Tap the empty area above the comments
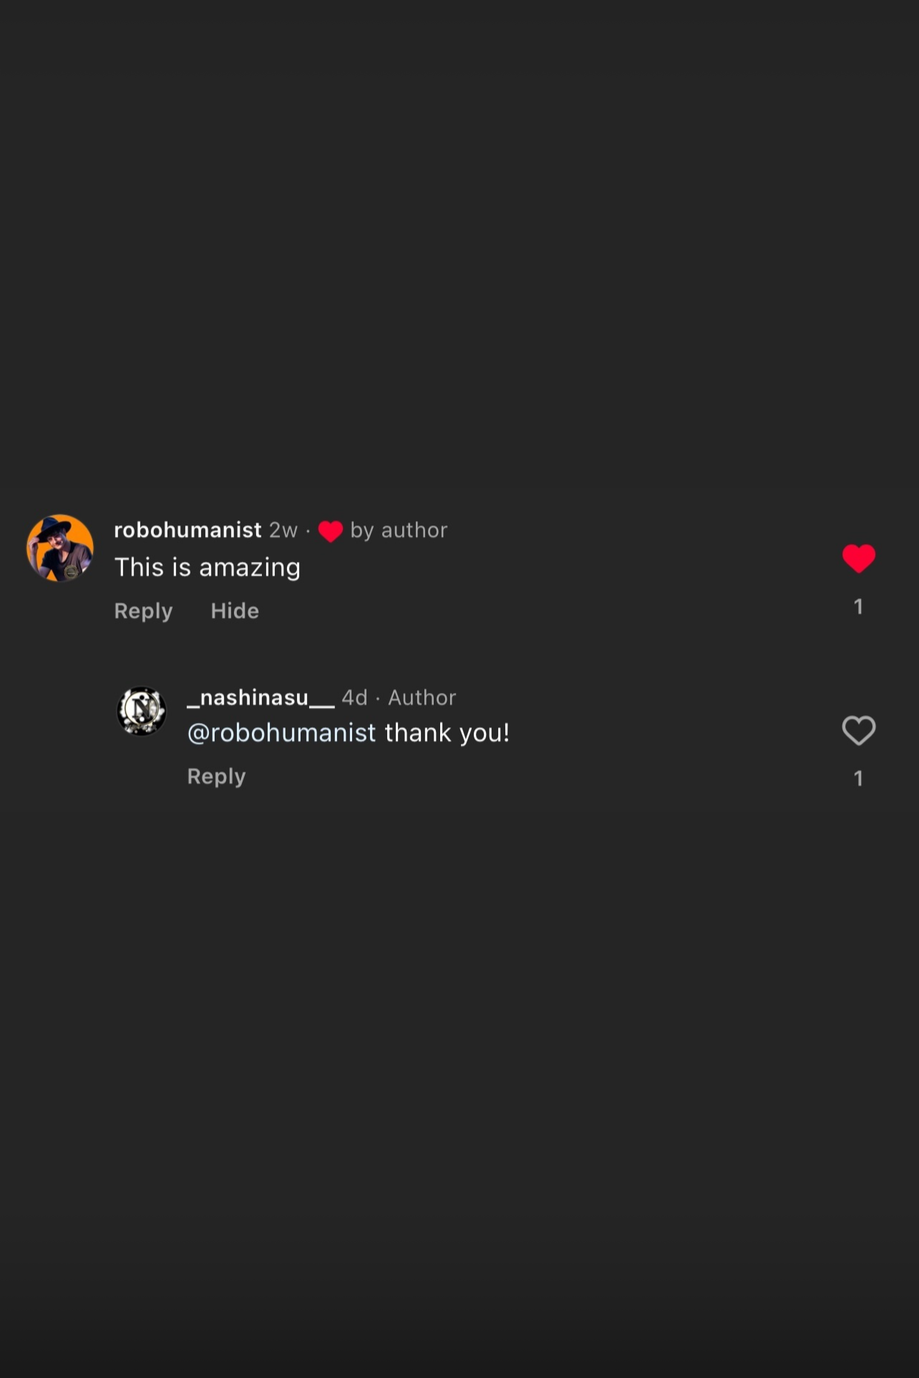This screenshot has height=1378, width=919. point(458,251)
